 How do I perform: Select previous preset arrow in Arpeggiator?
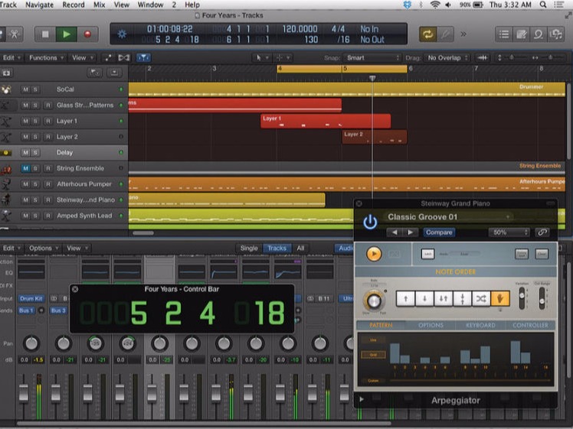click(x=395, y=232)
